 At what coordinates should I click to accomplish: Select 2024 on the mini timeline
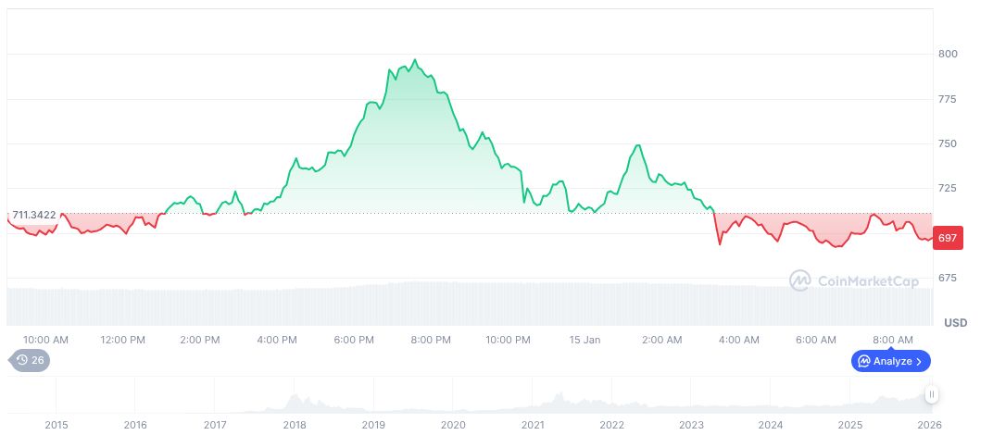tap(771, 425)
